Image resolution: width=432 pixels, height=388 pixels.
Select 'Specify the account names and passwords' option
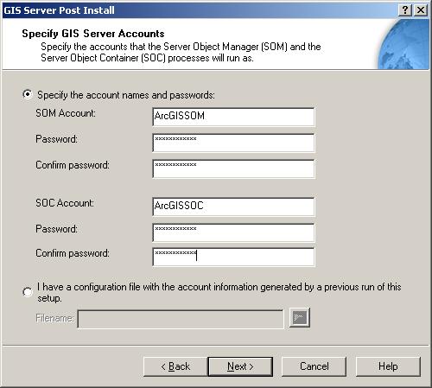(28, 94)
